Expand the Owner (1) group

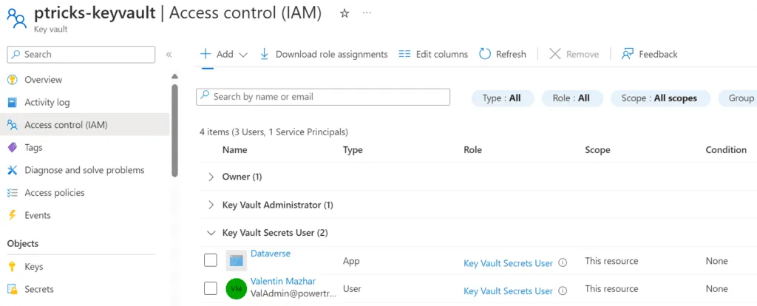pyautogui.click(x=211, y=177)
